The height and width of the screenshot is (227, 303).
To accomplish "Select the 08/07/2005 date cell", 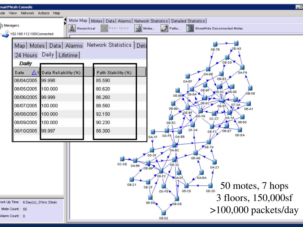I will click(26, 106).
